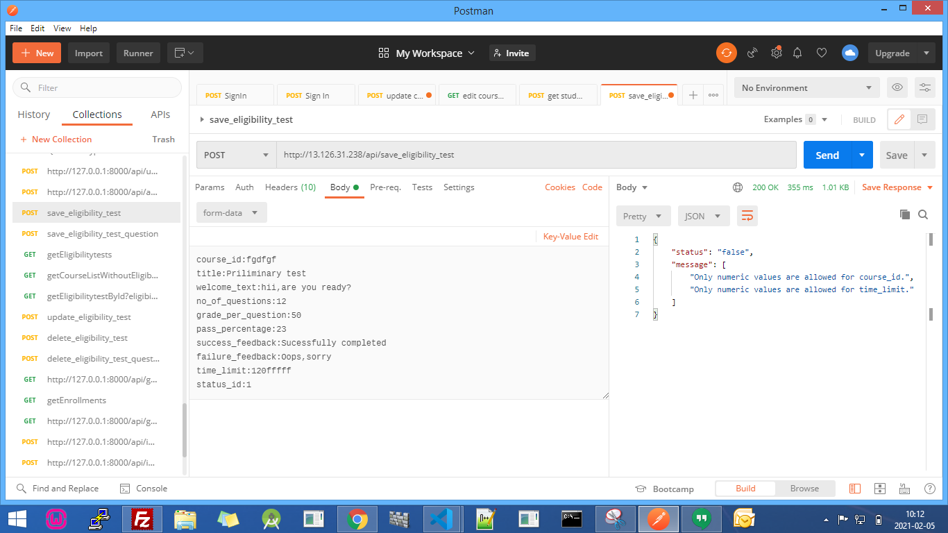This screenshot has height=533, width=948.
Task: Open the settings gear icon
Action: tap(776, 53)
